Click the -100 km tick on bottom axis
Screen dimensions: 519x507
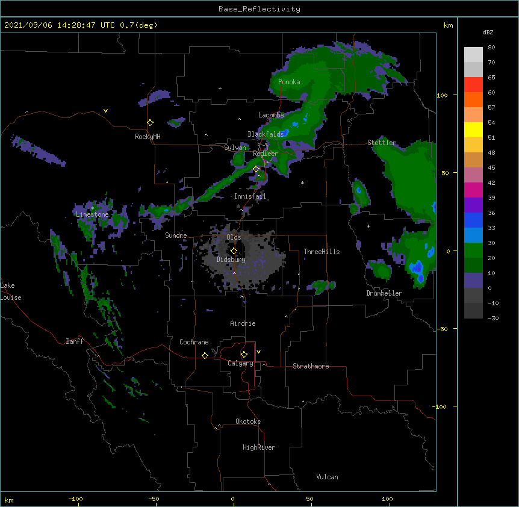(x=75, y=499)
